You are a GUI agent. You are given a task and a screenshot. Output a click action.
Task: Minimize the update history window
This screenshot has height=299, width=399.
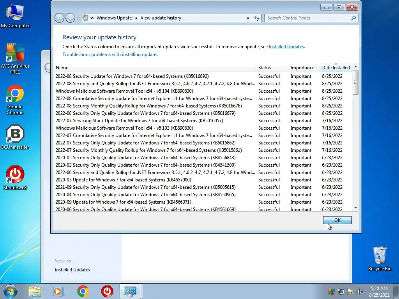[x=326, y=7]
